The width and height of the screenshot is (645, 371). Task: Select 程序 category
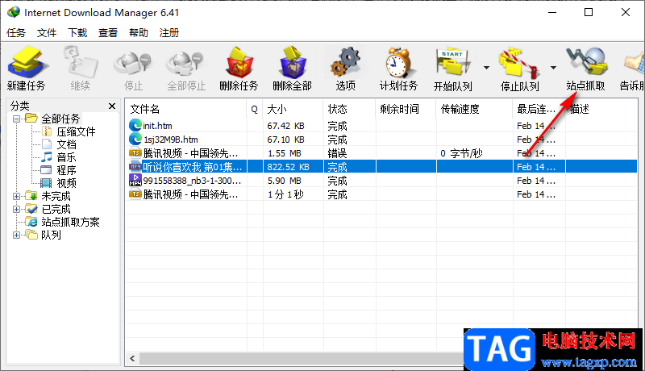tap(66, 170)
